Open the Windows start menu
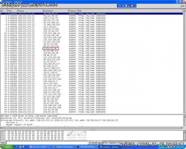 (7, 147)
